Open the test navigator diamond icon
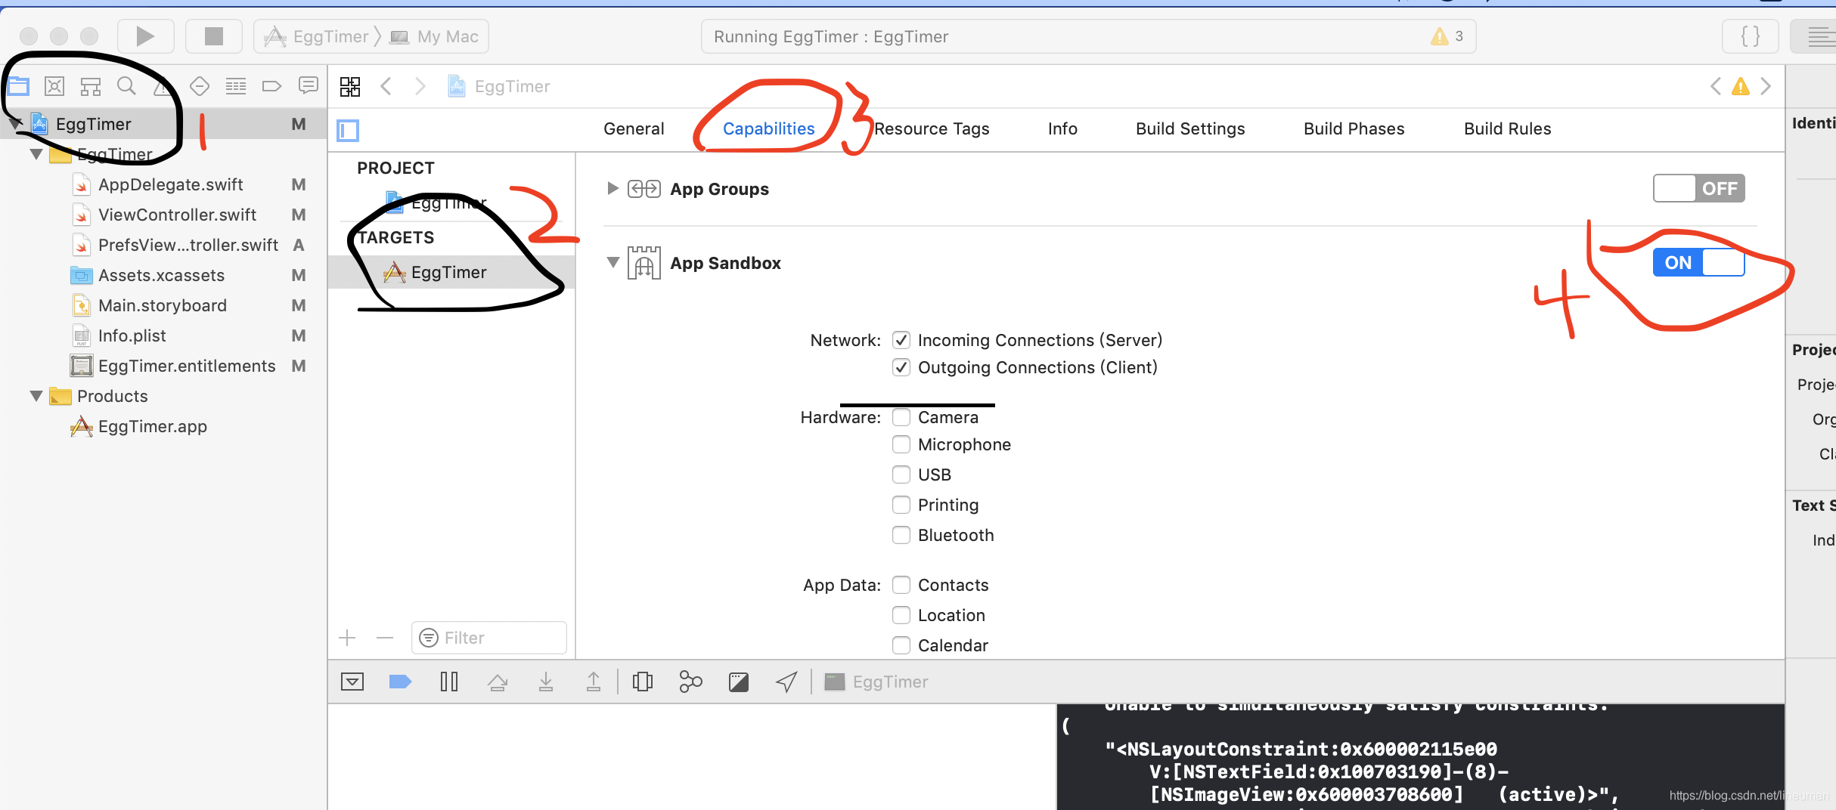This screenshot has height=810, width=1836. pos(200,86)
